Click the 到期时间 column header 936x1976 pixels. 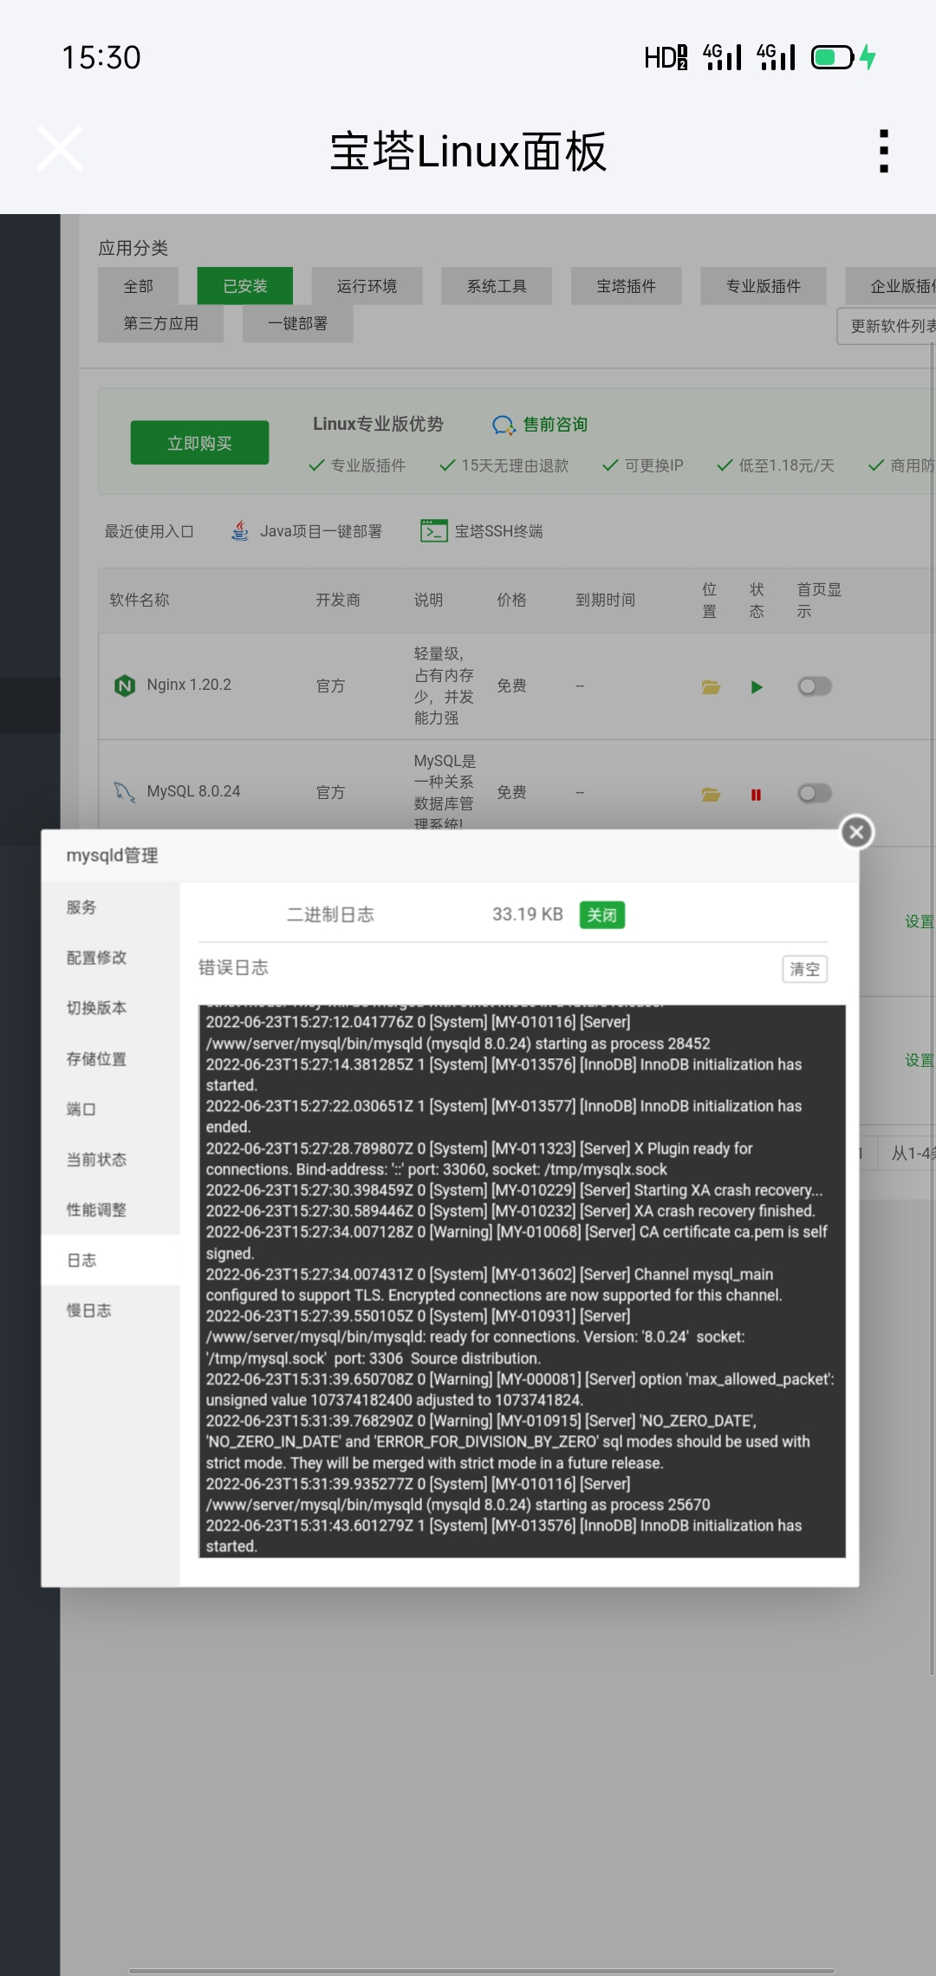[606, 600]
